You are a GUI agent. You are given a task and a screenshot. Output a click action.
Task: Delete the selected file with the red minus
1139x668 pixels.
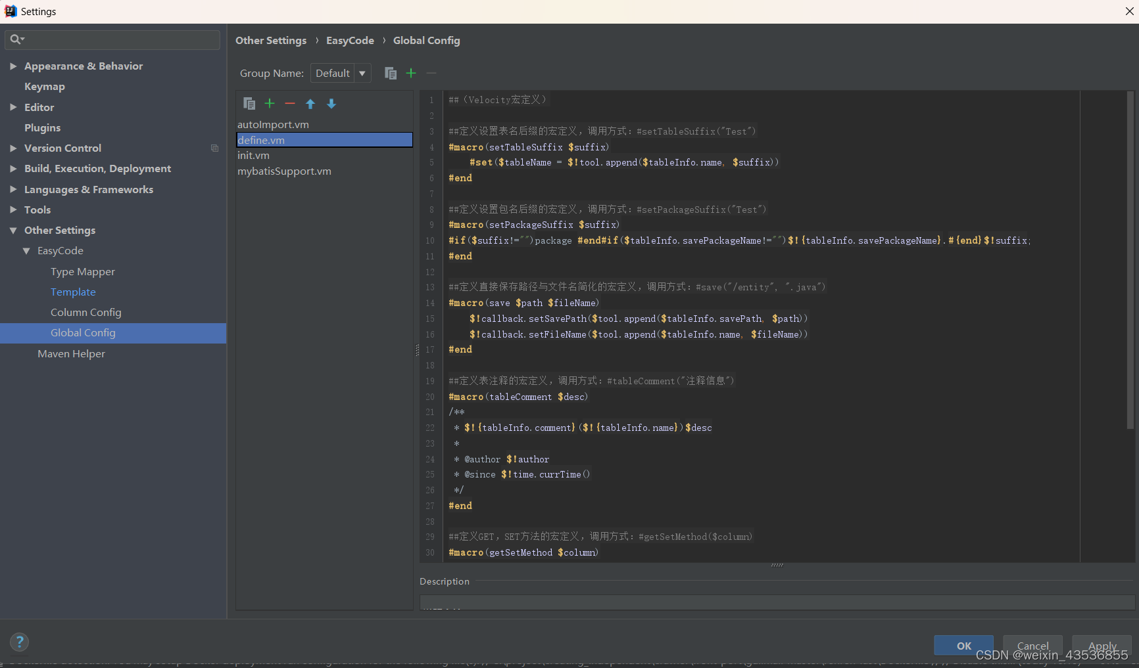(x=290, y=103)
